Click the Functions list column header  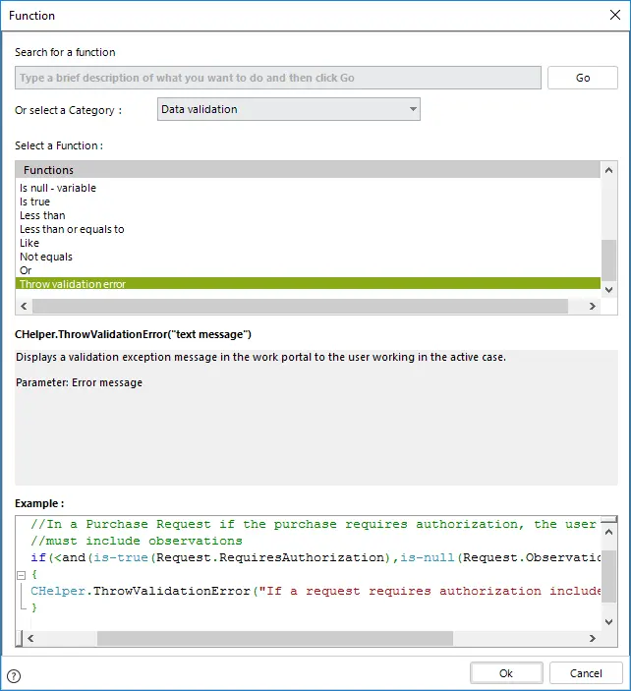click(308, 170)
